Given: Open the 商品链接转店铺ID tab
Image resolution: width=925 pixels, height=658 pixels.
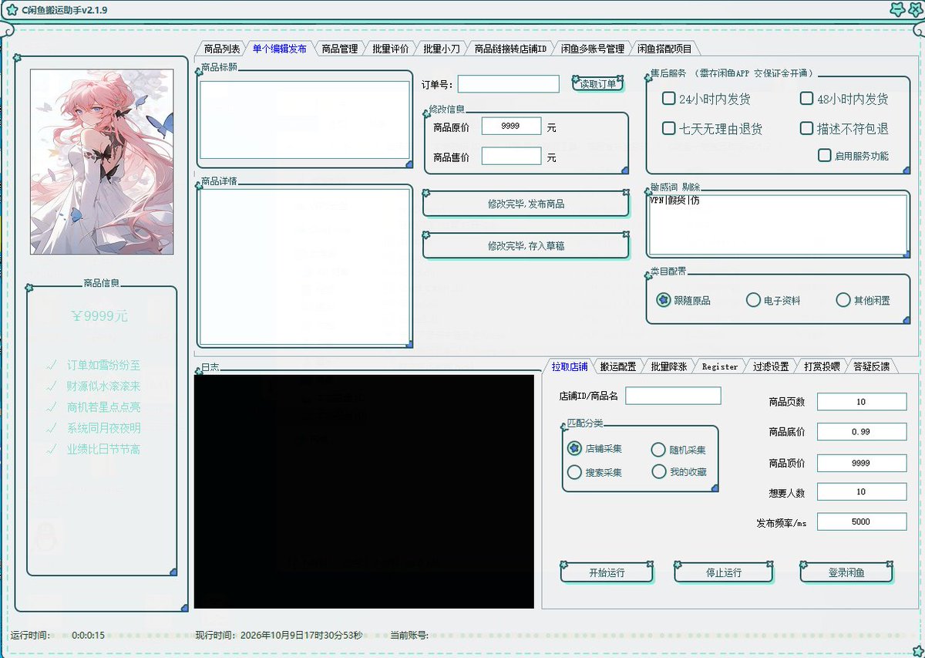Looking at the screenshot, I should 510,49.
